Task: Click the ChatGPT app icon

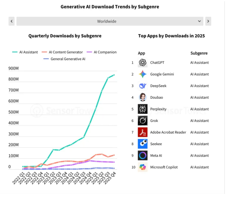Action: coord(143,63)
